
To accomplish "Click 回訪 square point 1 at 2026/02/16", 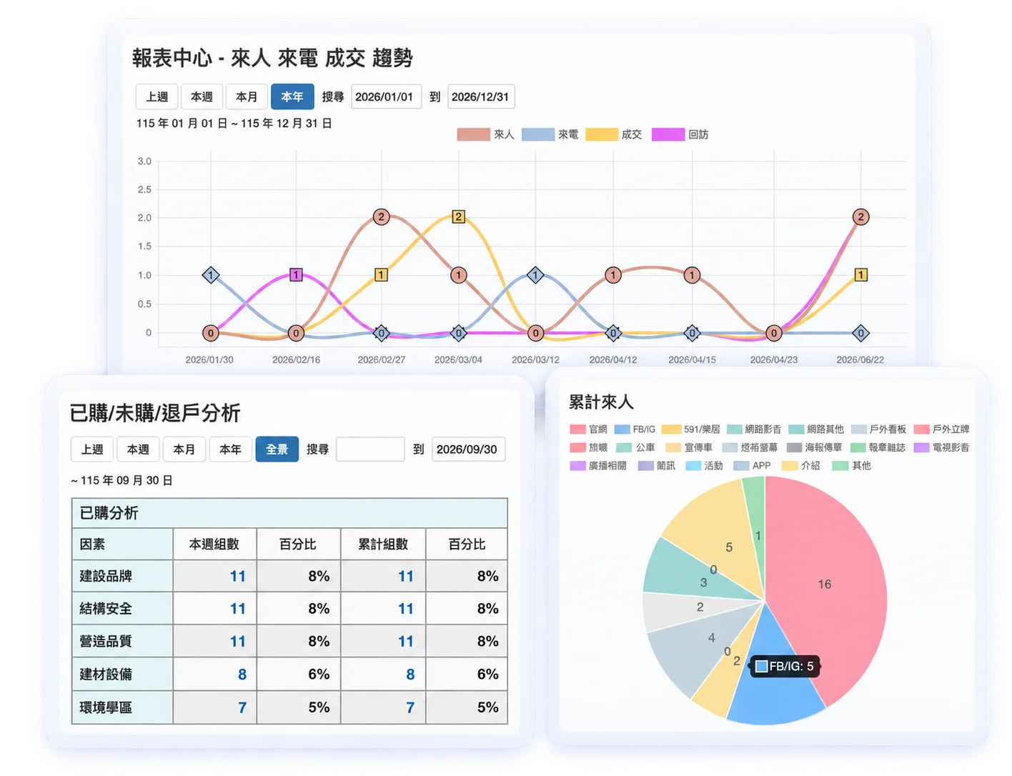I will pos(296,274).
